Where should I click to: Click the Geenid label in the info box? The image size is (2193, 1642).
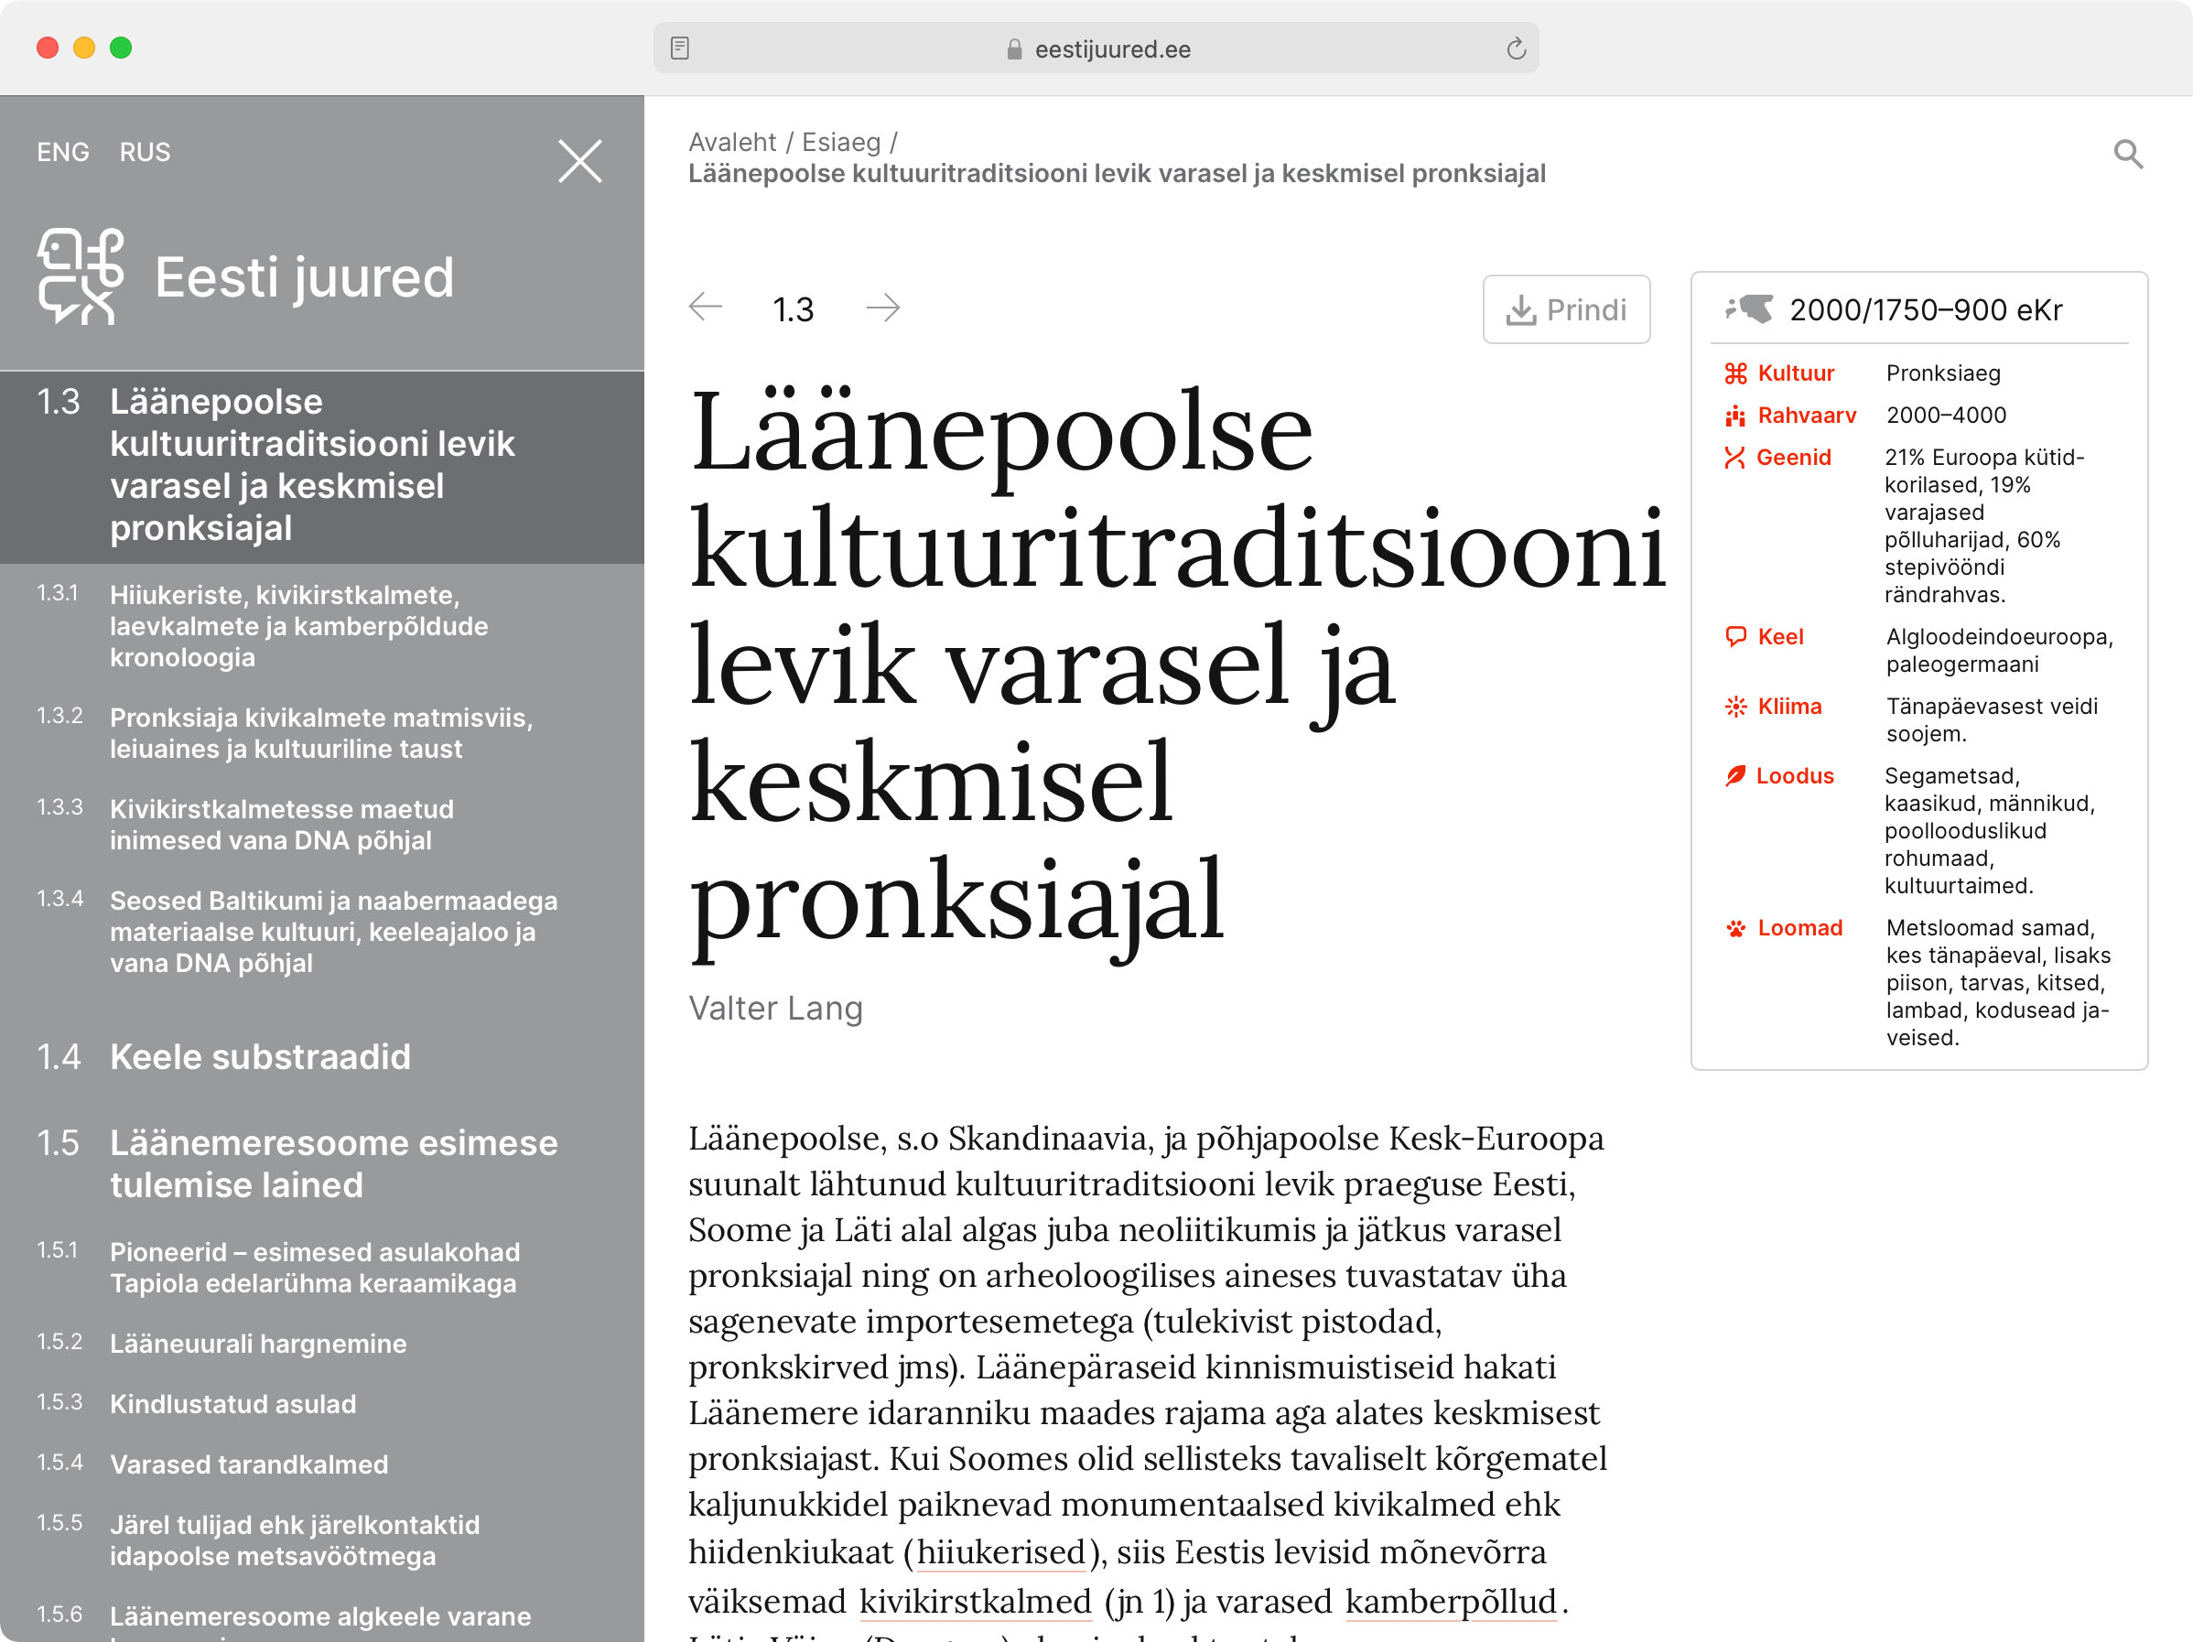(1793, 458)
